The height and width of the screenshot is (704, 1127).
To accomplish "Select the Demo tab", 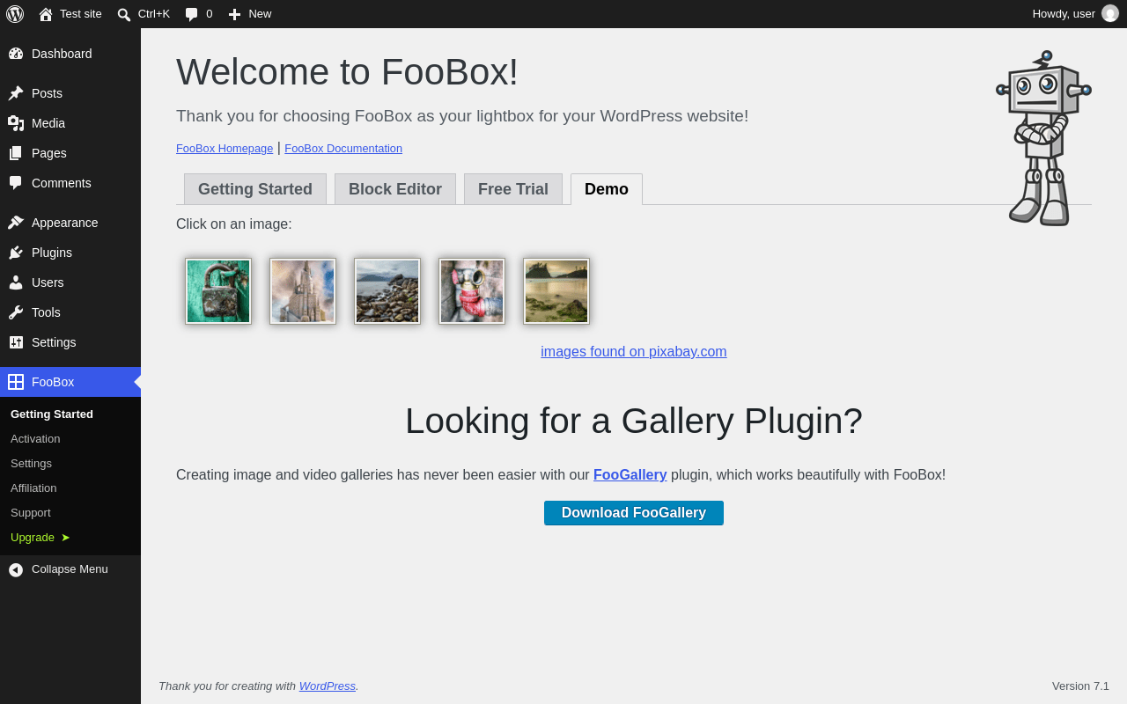I will point(607,189).
